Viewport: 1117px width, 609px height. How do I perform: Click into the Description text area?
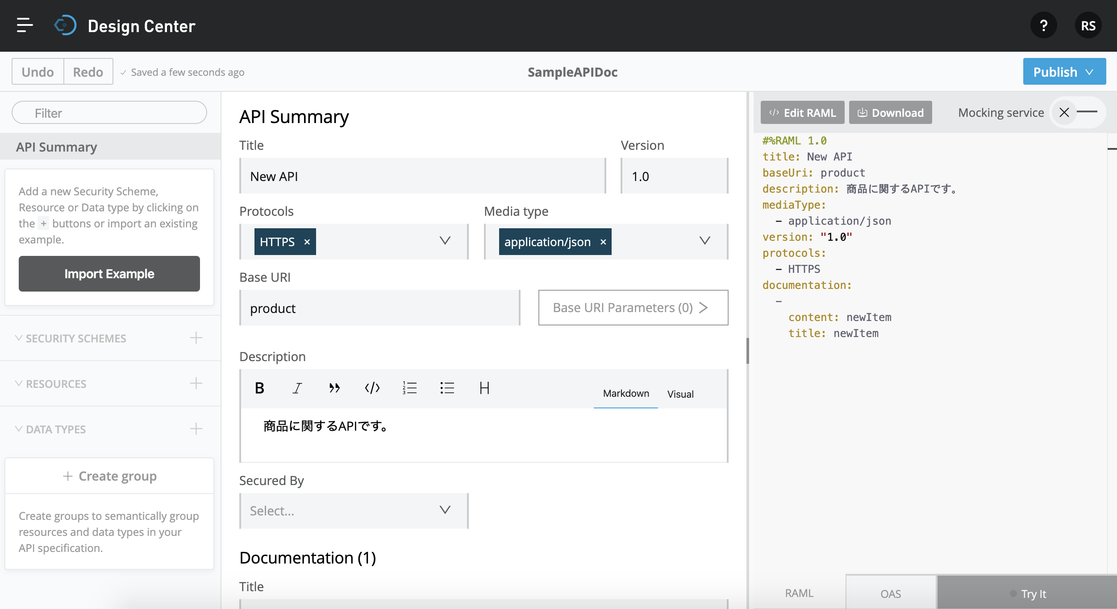coord(484,435)
